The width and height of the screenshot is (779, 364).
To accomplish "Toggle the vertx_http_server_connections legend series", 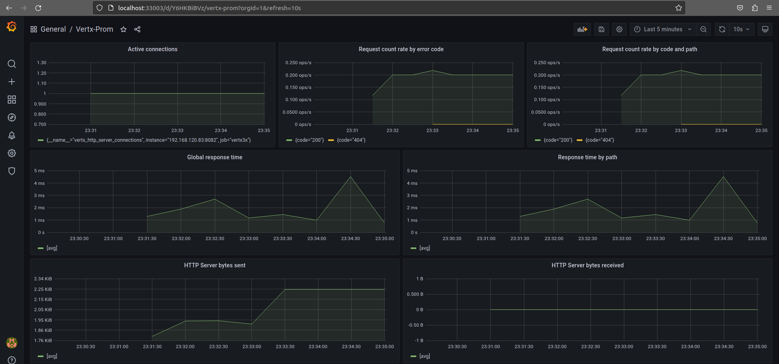I will (149, 140).
